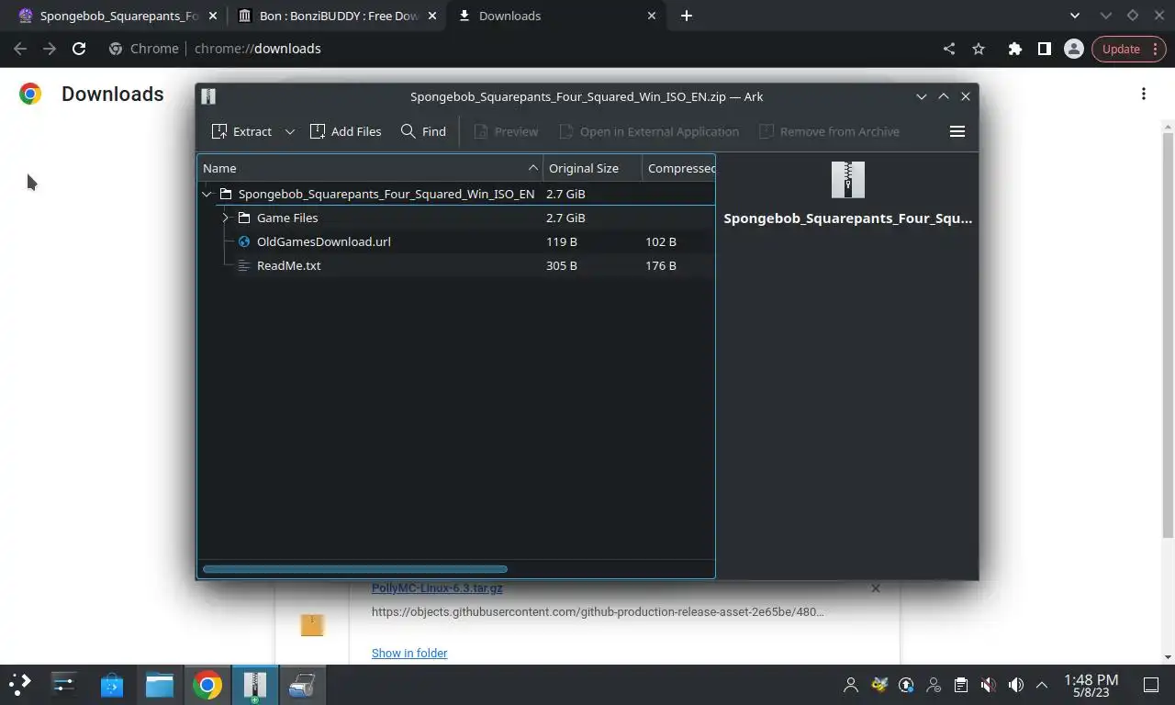Select OldGamesDownload.url file
This screenshot has height=705, width=1175.
point(323,241)
